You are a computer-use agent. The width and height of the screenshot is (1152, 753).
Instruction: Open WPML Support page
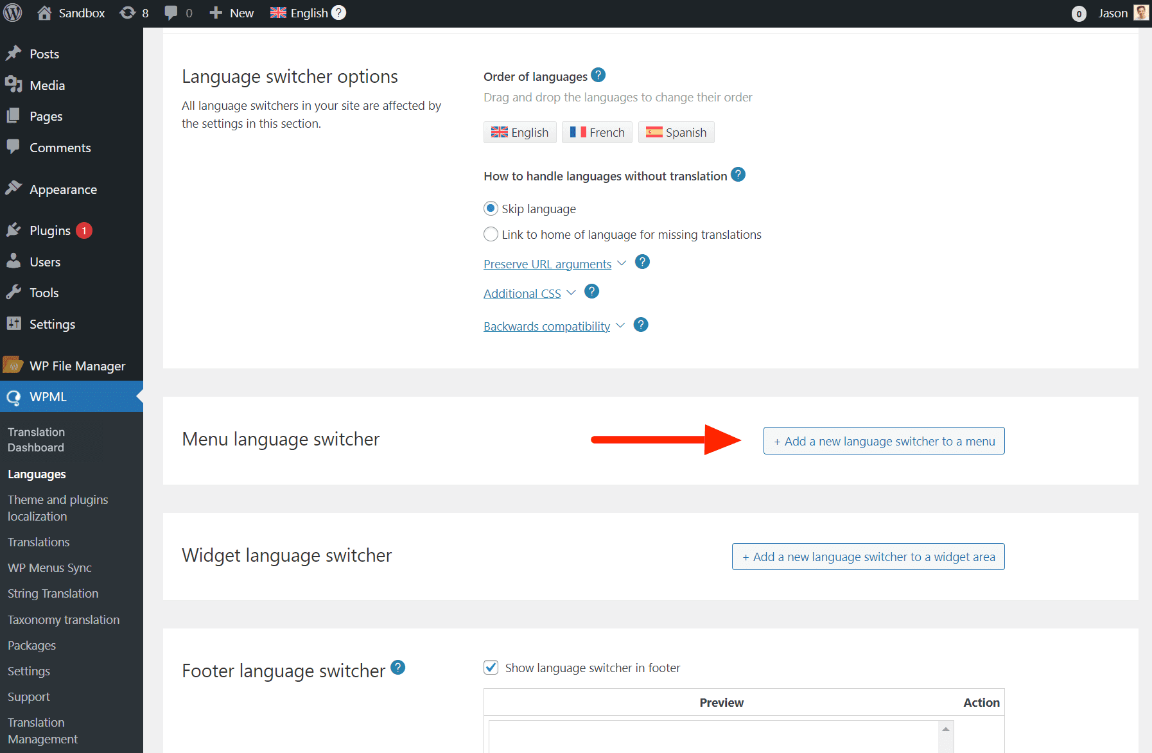(x=28, y=697)
